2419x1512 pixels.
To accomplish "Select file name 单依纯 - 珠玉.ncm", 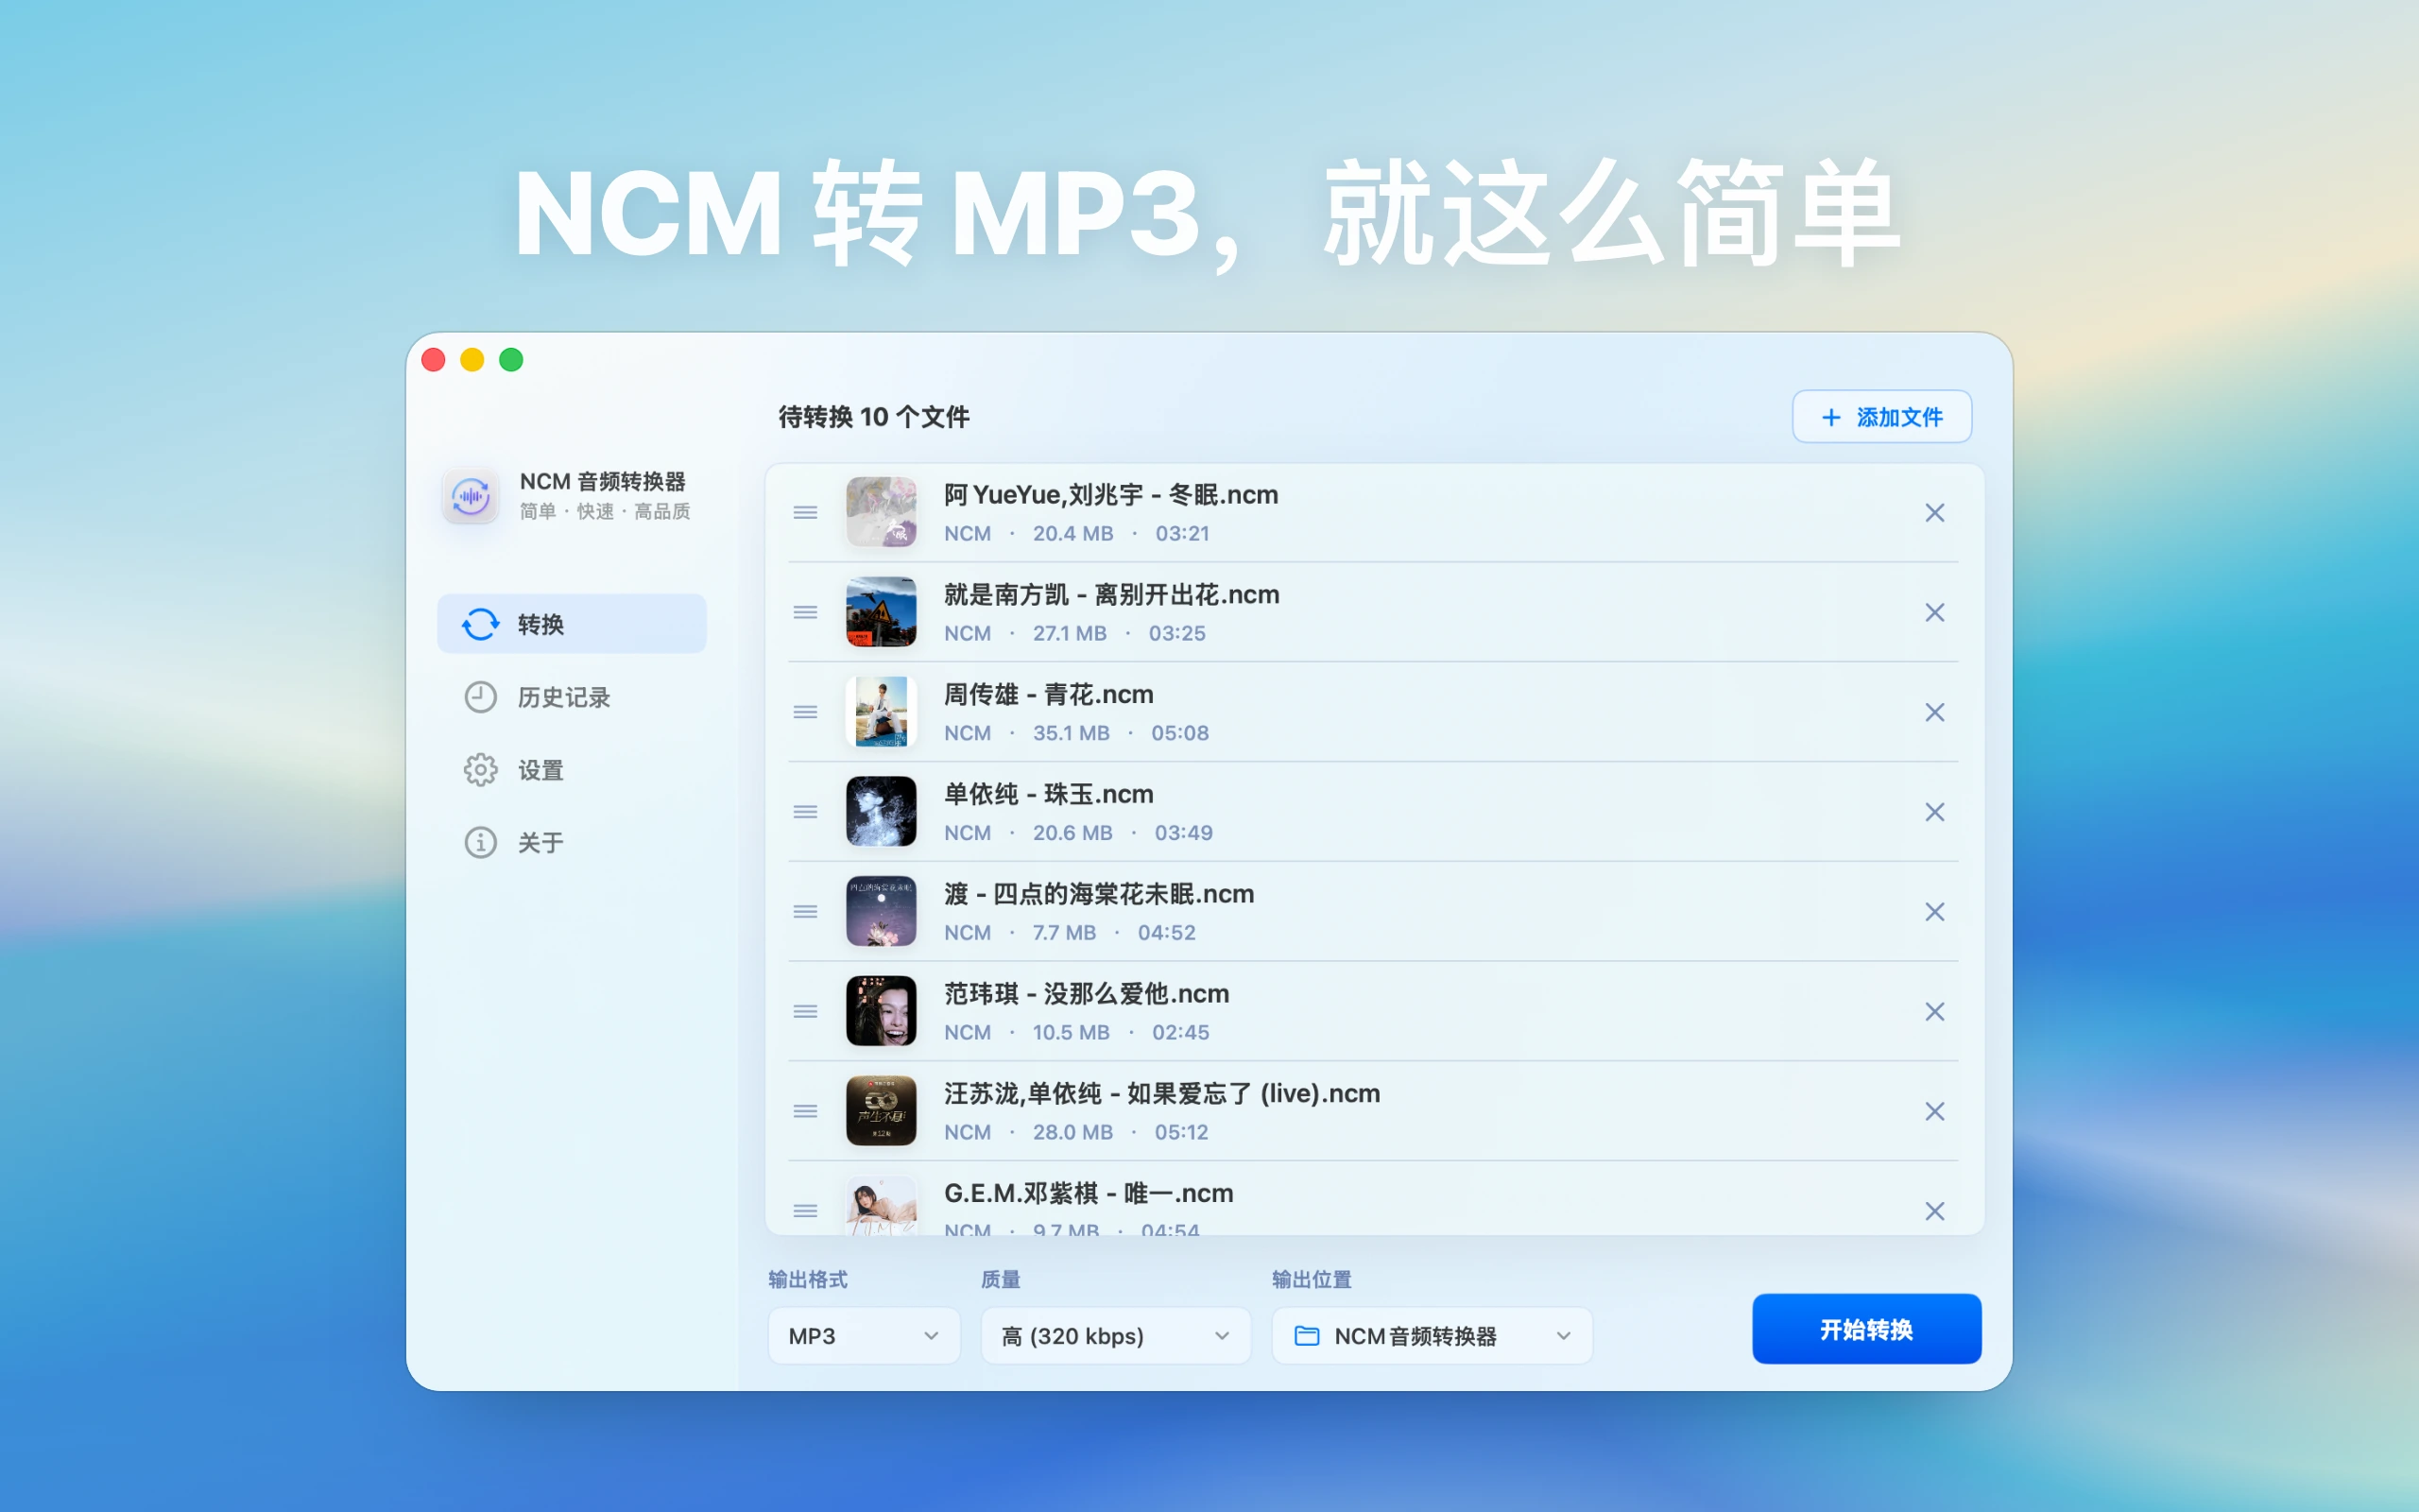I will pos(1049,795).
